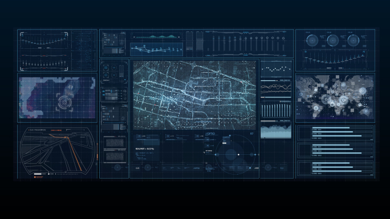This screenshot has height=219, width=390.
Task: Click the top square bracket icon beside city map
Action: tap(105, 68)
